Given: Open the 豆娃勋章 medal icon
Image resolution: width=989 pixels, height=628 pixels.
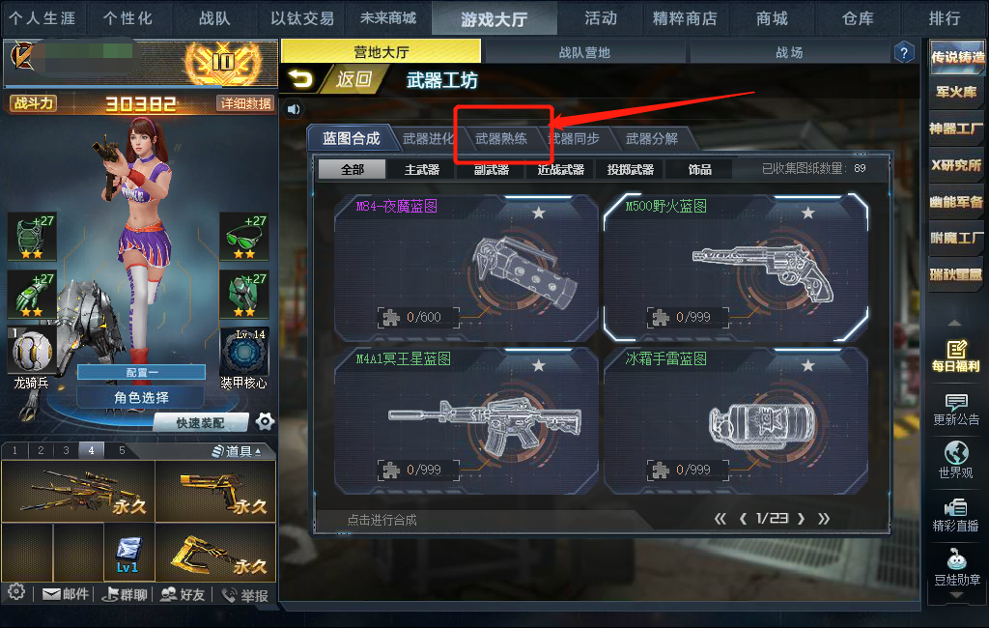Looking at the screenshot, I should [x=956, y=567].
